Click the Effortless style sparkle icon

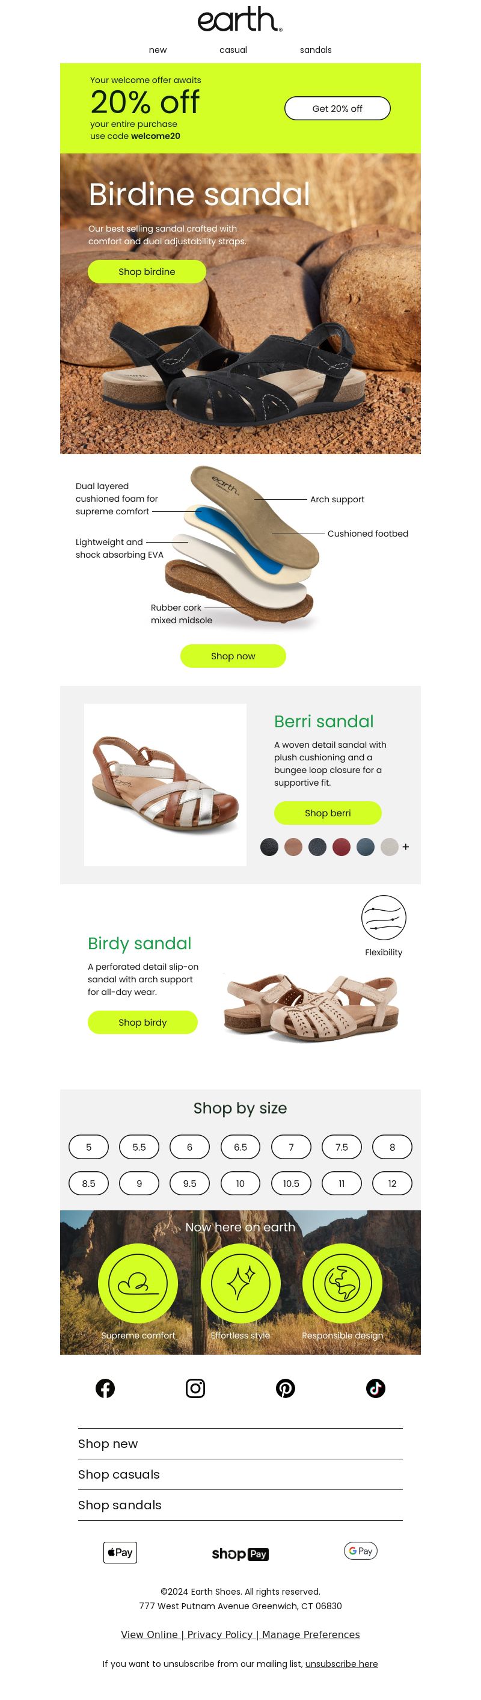240,1283
